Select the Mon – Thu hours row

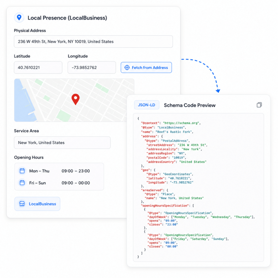coord(59,171)
